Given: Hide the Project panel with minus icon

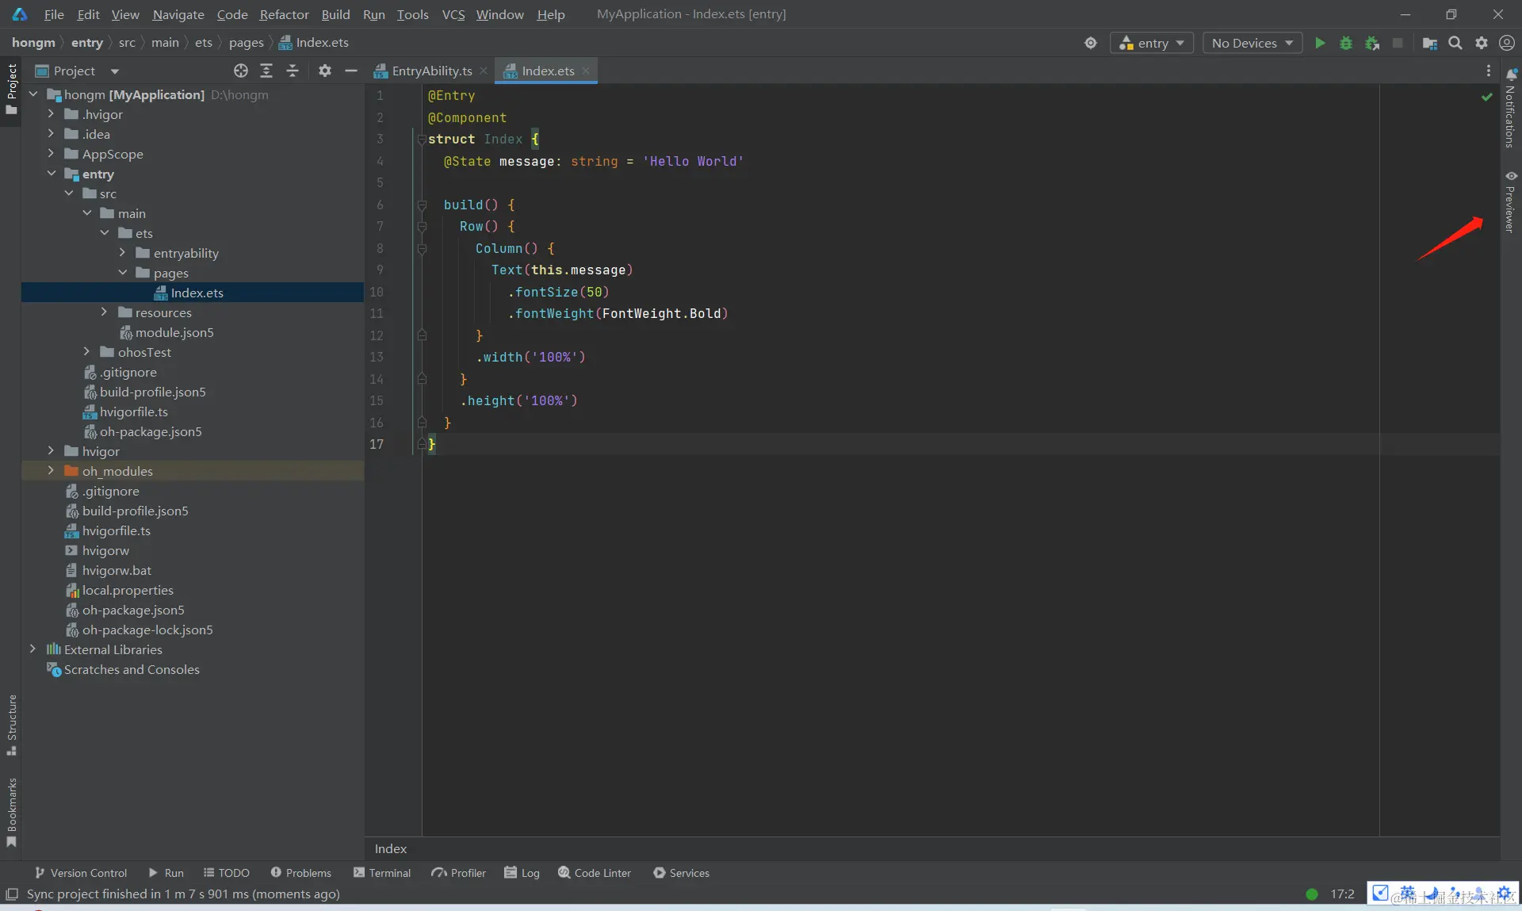Looking at the screenshot, I should pyautogui.click(x=351, y=71).
